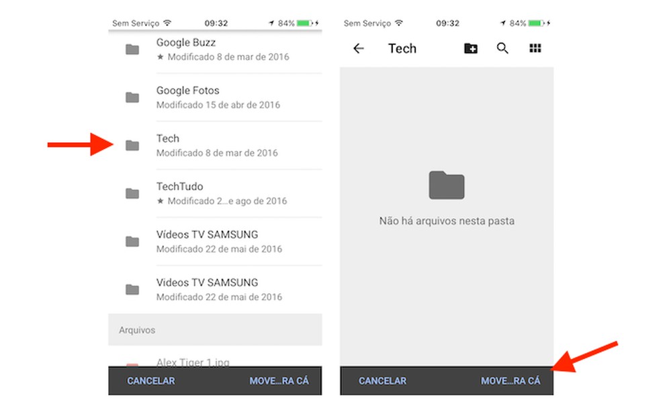This screenshot has width=661, height=416.
Task: Tap the Arquivos section header
Action: (x=137, y=329)
